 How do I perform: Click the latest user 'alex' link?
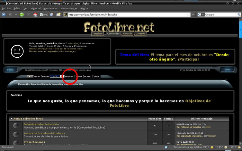pos(89,70)
